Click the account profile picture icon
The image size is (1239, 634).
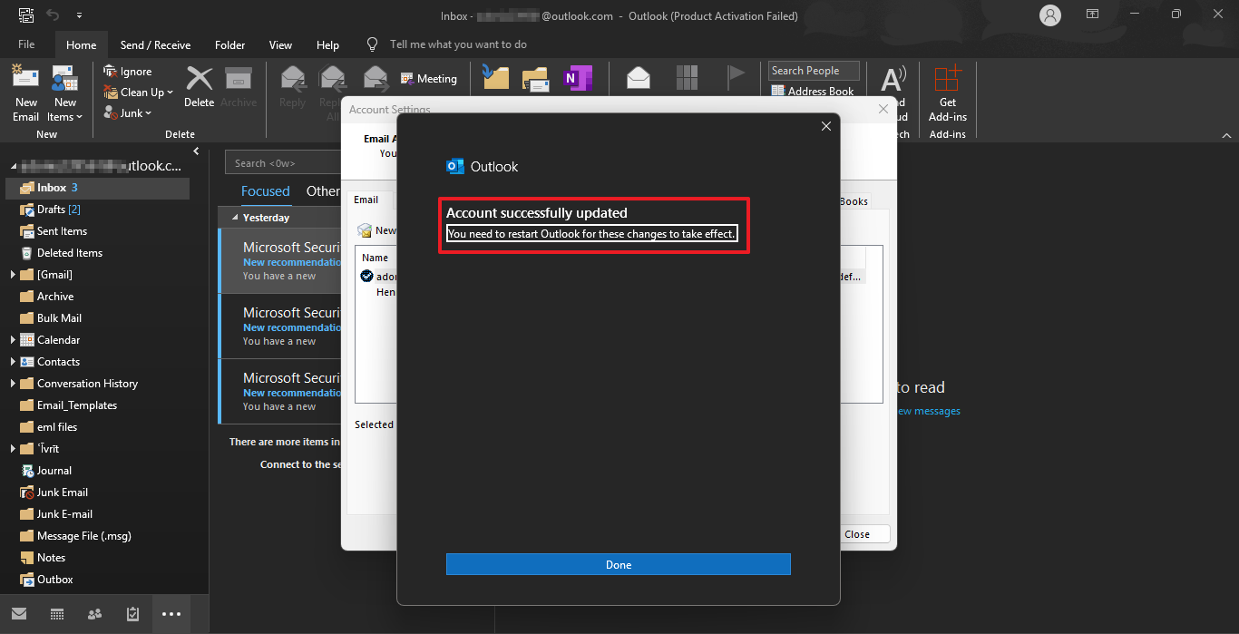click(x=1050, y=15)
